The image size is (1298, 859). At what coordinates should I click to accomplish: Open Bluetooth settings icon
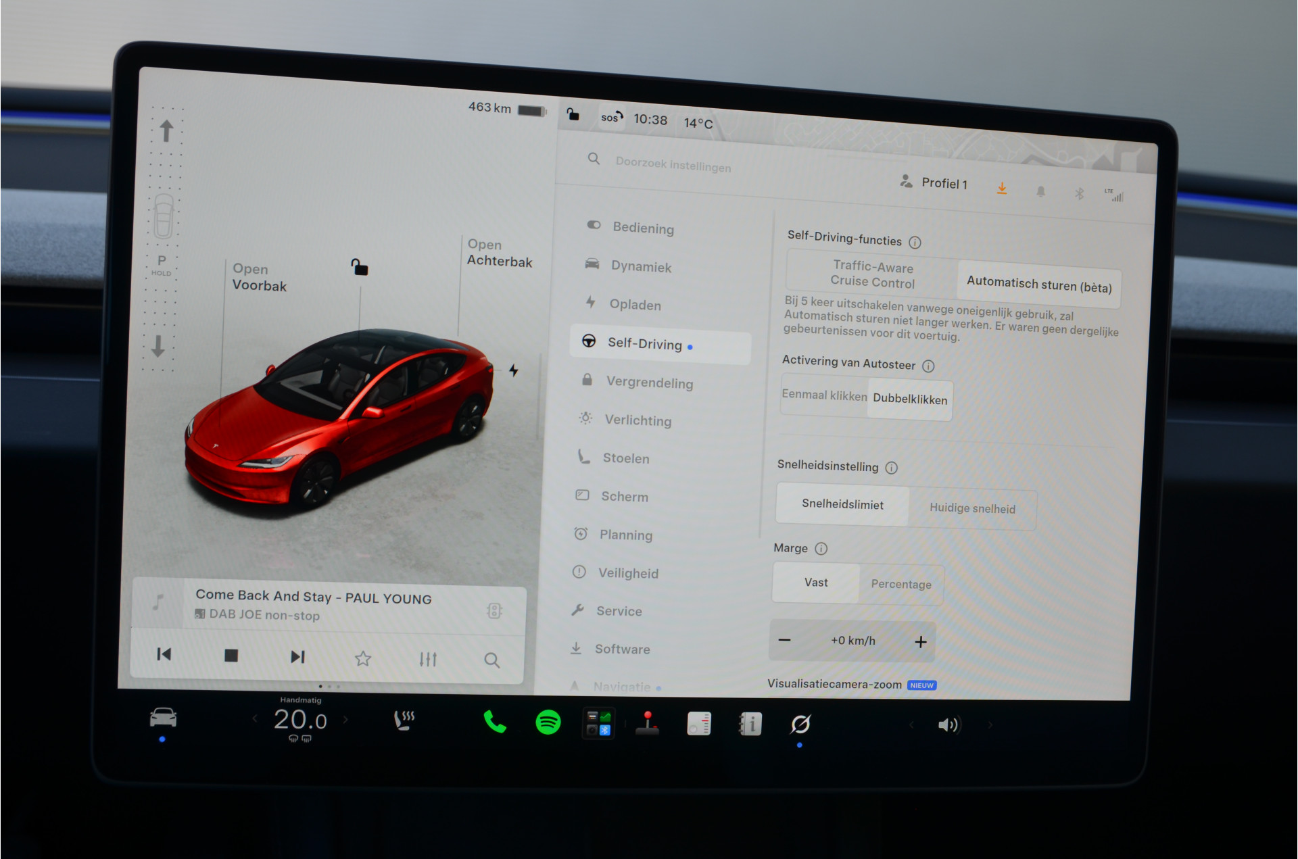1080,194
